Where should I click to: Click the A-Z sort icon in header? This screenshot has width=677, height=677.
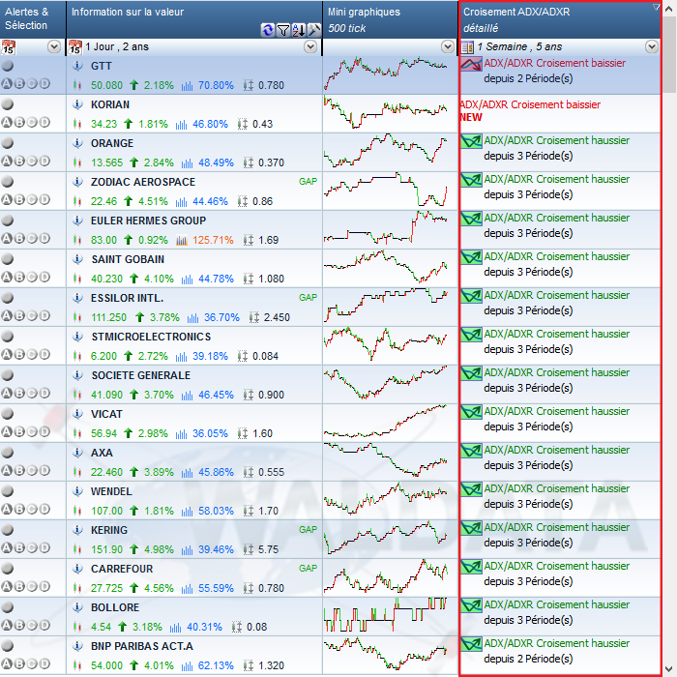(298, 30)
